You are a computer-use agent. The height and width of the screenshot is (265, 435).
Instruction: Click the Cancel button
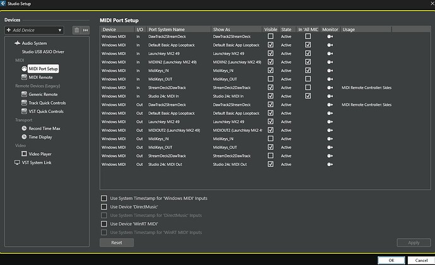click(421, 261)
